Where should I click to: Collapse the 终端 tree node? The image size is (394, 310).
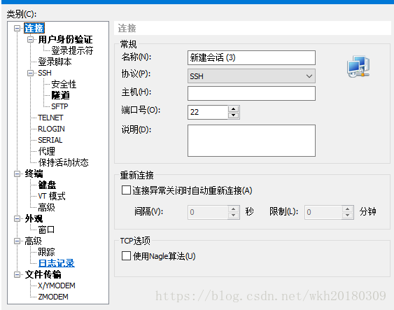point(17,174)
